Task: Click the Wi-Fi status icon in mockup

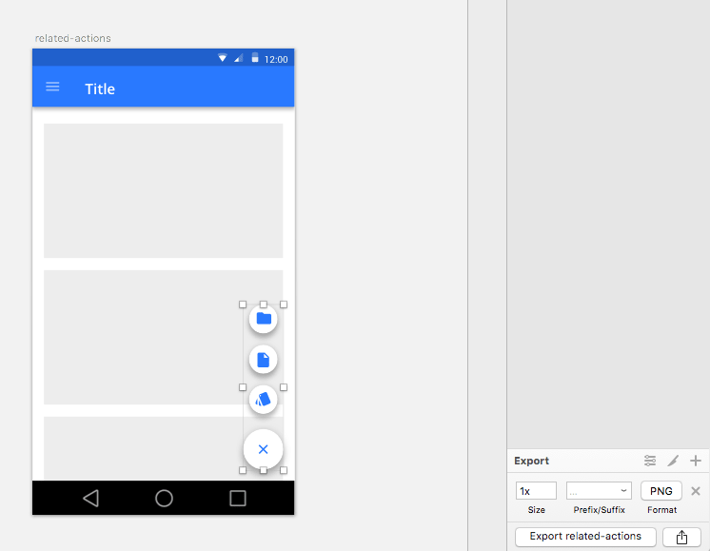Action: pos(223,58)
